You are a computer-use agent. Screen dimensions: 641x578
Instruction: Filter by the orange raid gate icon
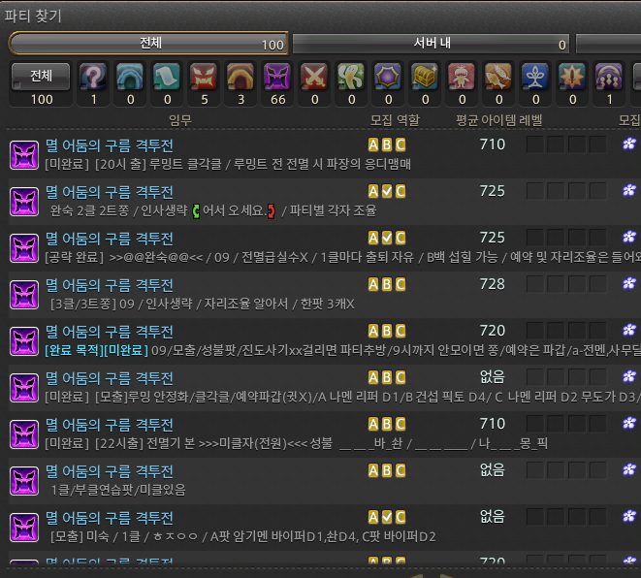(x=240, y=76)
